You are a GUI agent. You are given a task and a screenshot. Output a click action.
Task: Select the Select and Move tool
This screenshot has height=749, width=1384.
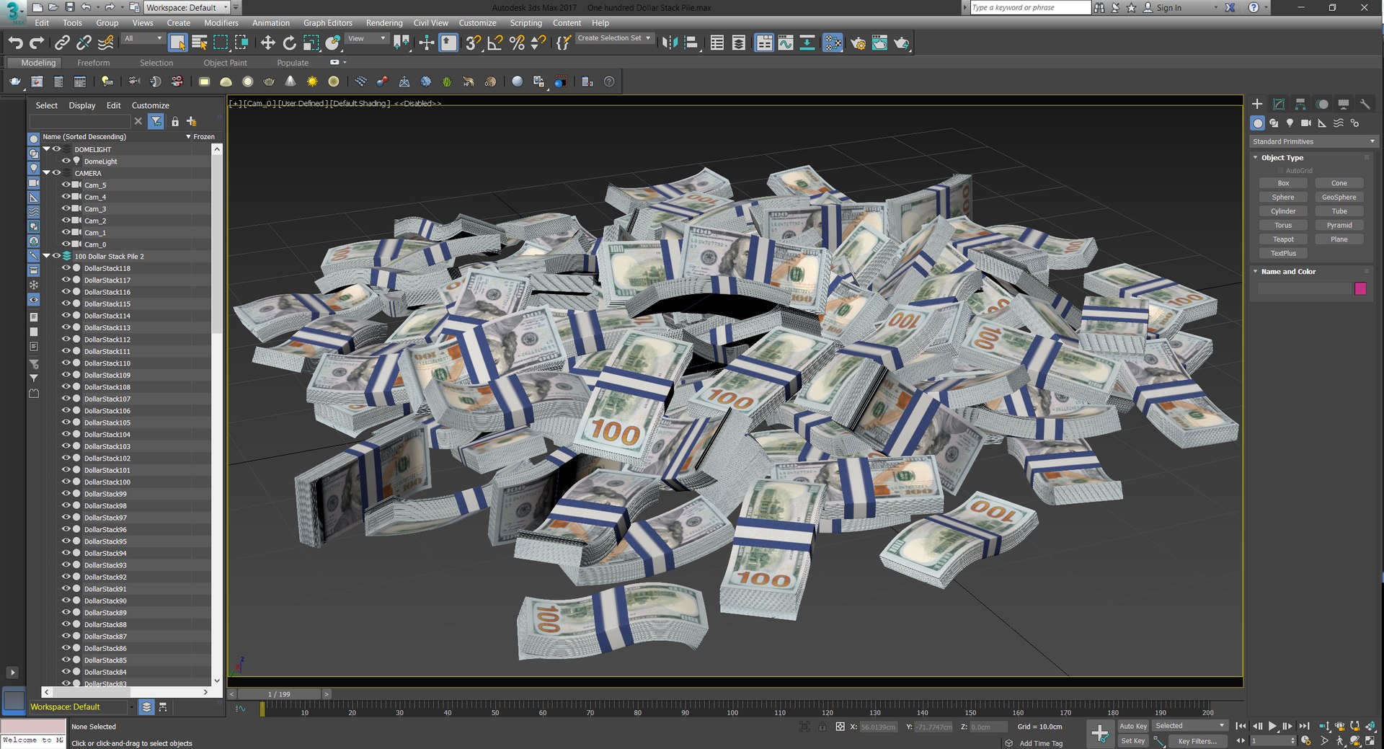pos(267,43)
